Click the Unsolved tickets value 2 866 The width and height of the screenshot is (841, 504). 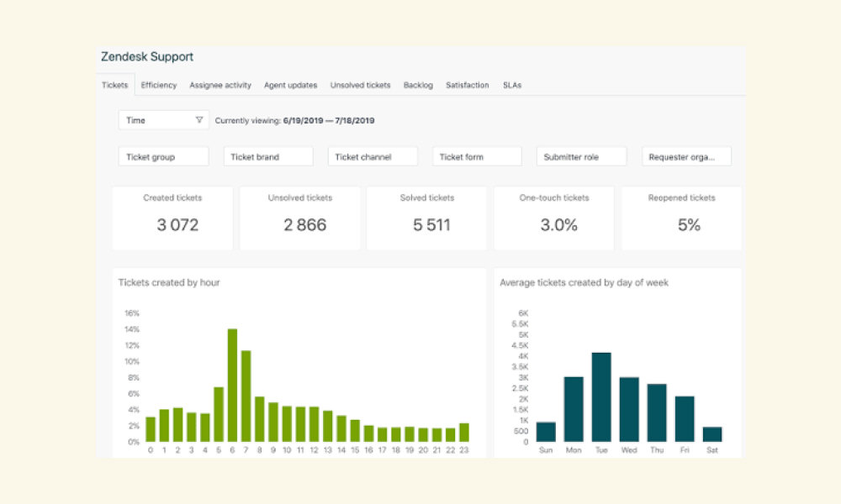(304, 225)
